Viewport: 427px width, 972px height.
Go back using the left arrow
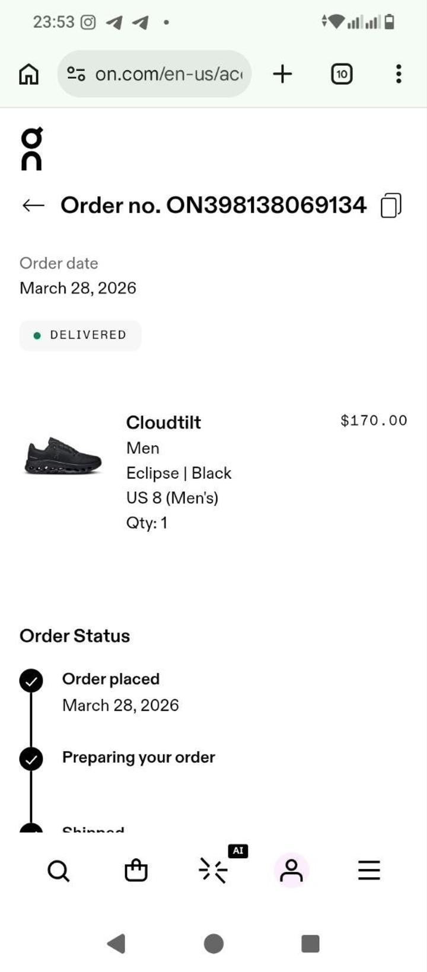click(x=33, y=206)
